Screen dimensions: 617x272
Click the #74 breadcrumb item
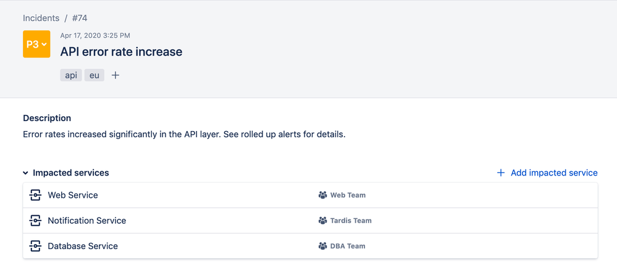pos(80,19)
